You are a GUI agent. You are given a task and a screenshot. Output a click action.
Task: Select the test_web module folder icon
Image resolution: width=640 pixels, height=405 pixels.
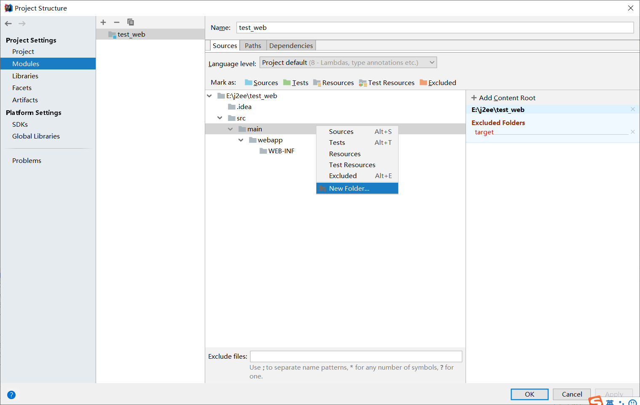pos(112,35)
